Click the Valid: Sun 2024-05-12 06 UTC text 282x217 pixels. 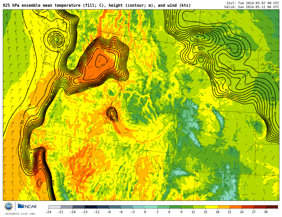[x=252, y=7]
